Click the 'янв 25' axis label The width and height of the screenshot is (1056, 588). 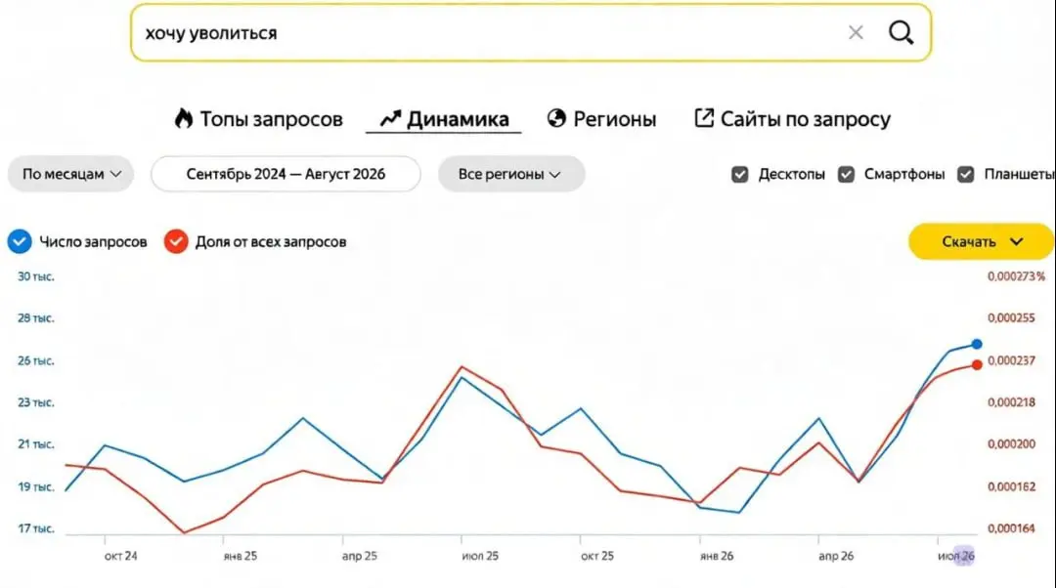[240, 556]
